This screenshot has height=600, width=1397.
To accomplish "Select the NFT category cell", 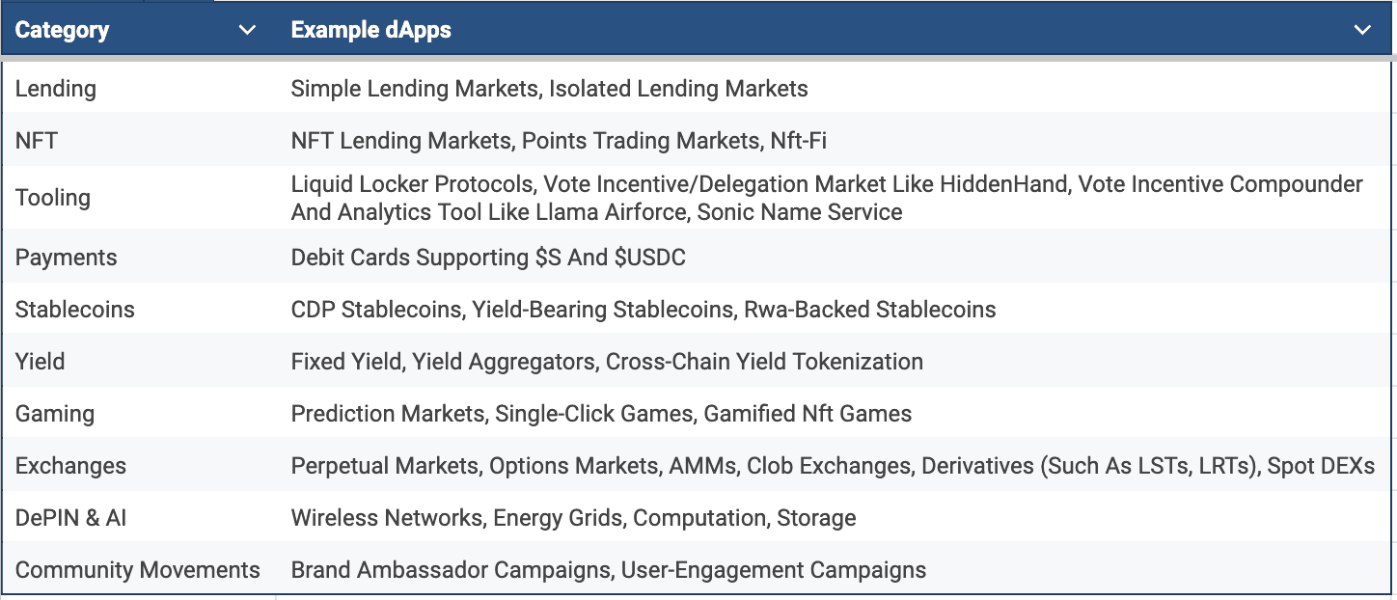I will pos(139,141).
